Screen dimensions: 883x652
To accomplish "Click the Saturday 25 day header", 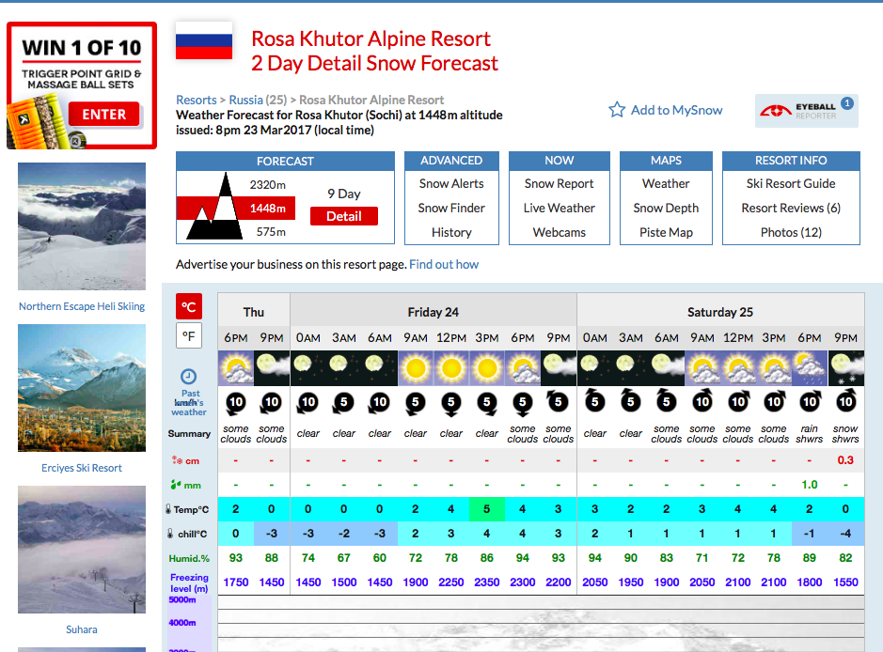I will [719, 312].
